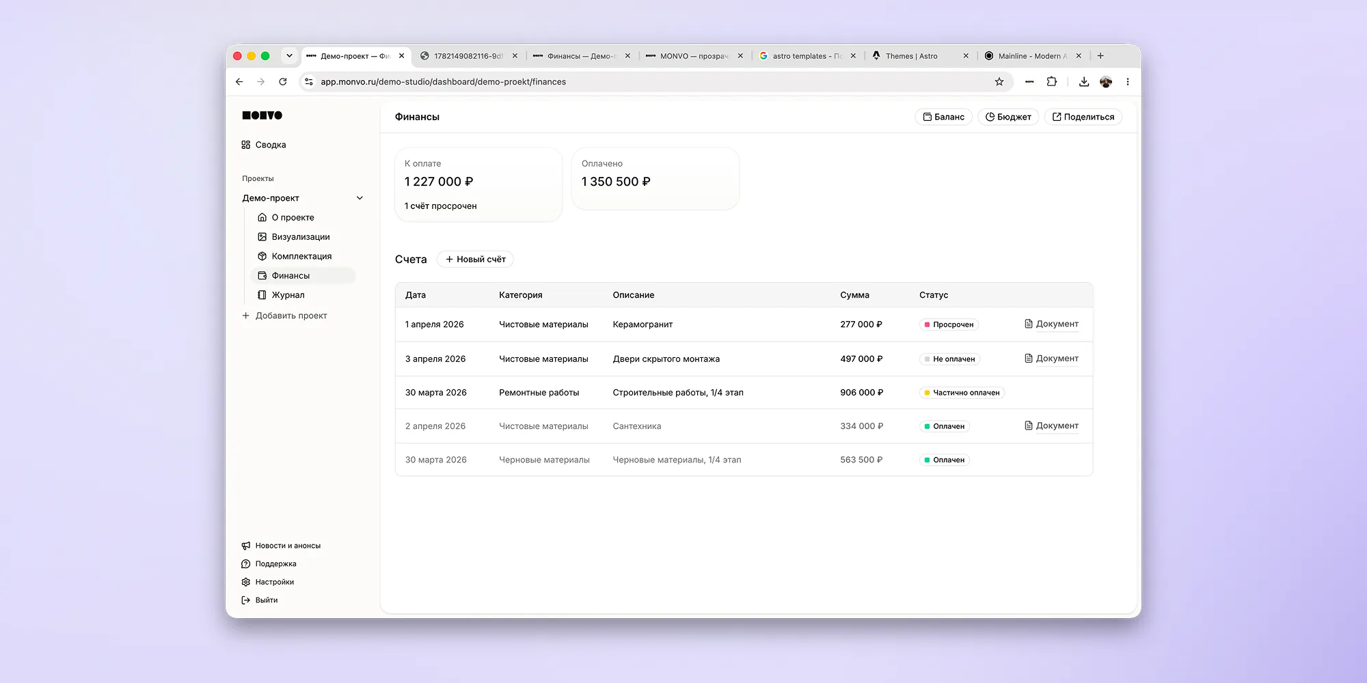Open a new browser tab
The height and width of the screenshot is (683, 1367).
1100,56
